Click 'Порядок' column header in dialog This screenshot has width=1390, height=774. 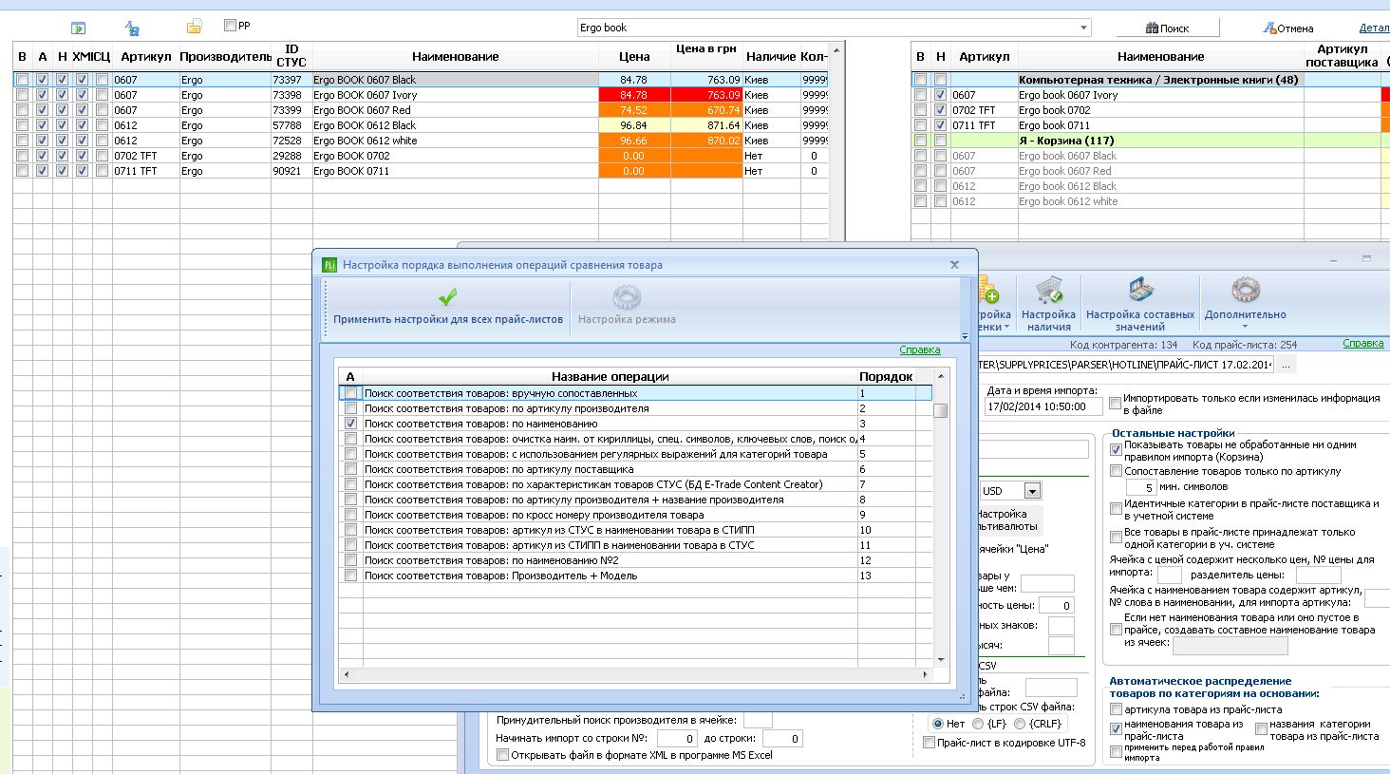885,377
